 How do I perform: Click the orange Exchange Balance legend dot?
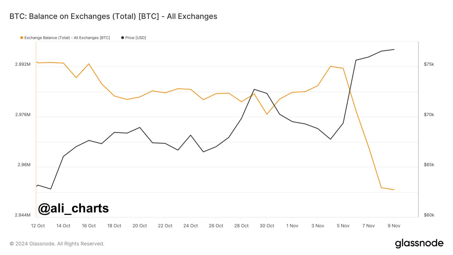coord(22,38)
